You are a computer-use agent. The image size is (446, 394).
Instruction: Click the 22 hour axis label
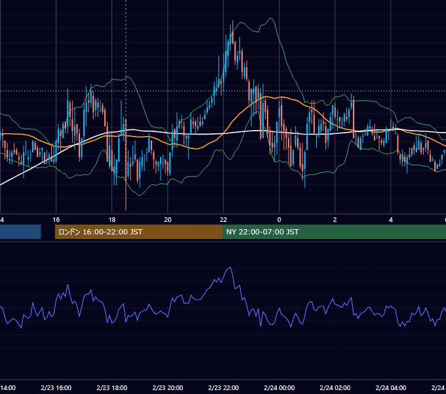coord(223,220)
